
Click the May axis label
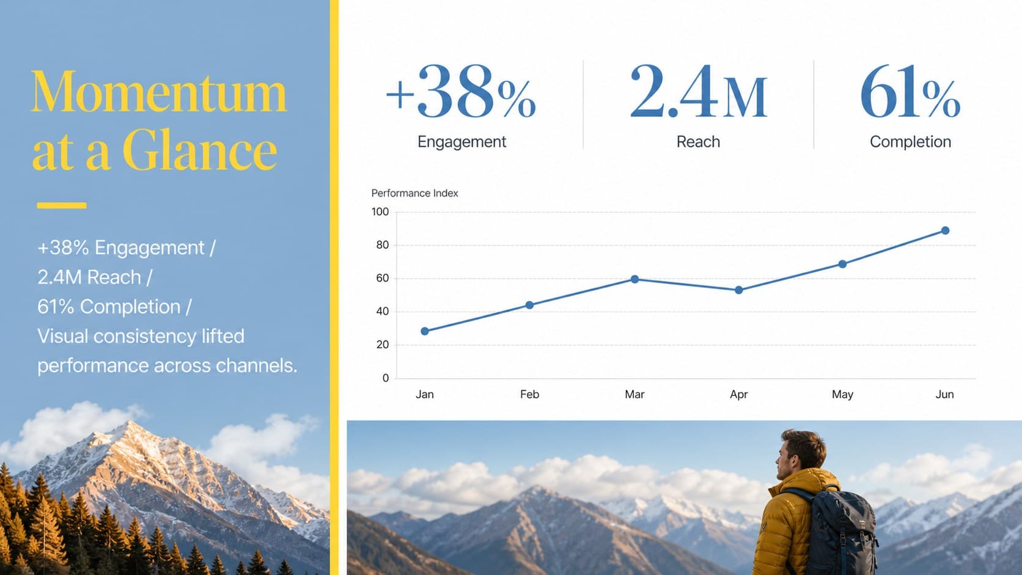tap(842, 395)
